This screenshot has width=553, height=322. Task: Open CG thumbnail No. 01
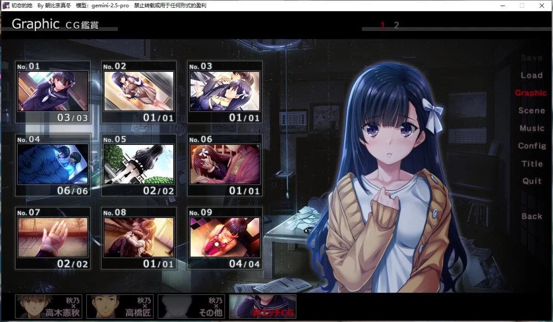coord(53,92)
